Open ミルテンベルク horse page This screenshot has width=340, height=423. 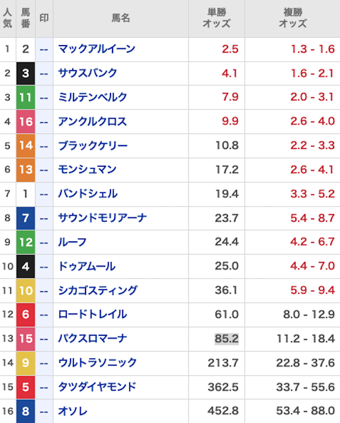coord(92,97)
